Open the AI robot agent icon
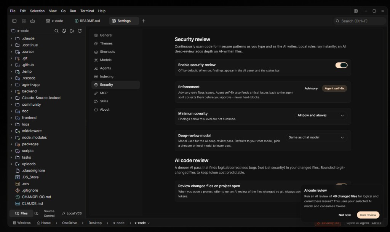Screen dimensions: 390x232 pyautogui.click(x=33, y=21)
